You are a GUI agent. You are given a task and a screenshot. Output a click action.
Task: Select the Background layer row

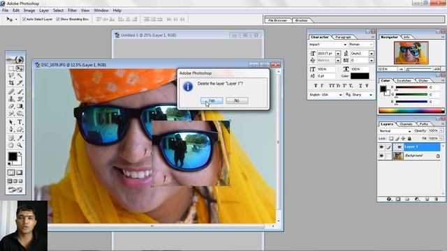(409, 155)
